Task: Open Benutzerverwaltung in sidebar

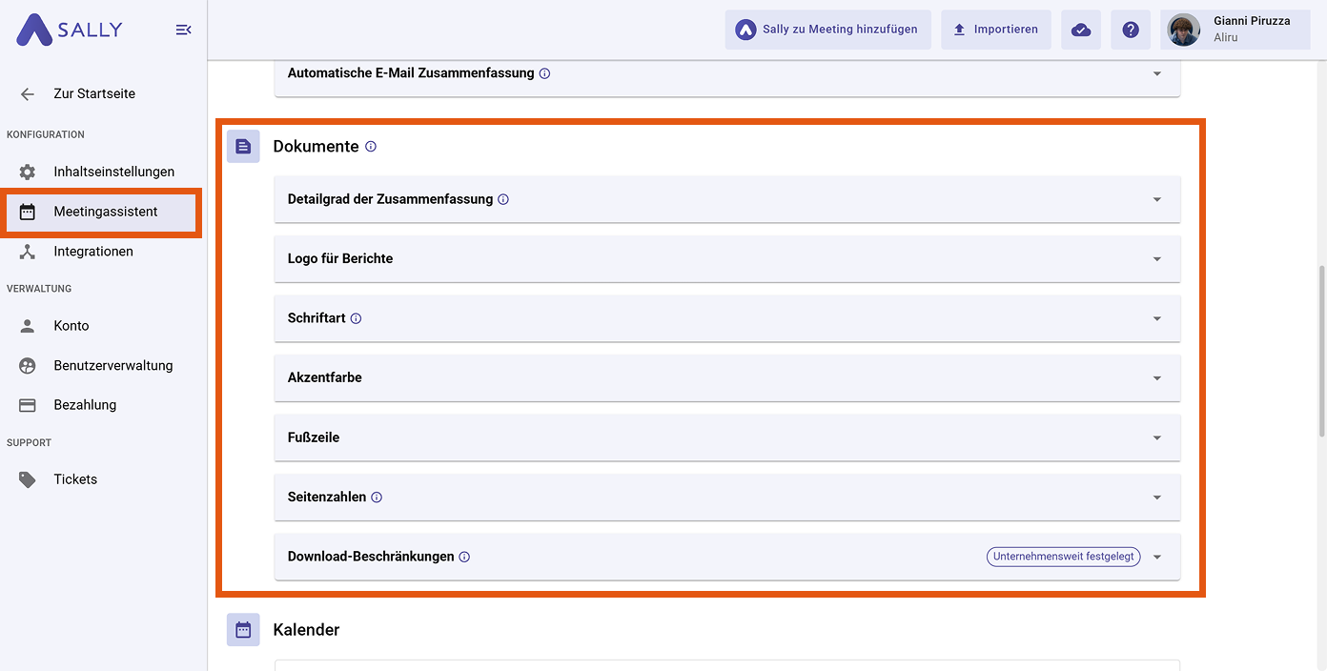Action: (112, 365)
